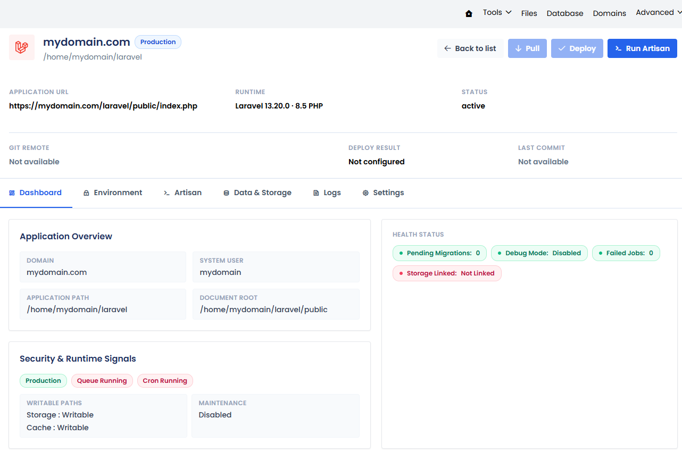The width and height of the screenshot is (682, 452).
Task: Click the left arrow icon on Back to list
Action: [x=448, y=48]
